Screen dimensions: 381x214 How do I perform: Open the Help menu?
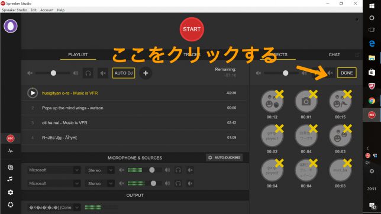tap(61, 10)
